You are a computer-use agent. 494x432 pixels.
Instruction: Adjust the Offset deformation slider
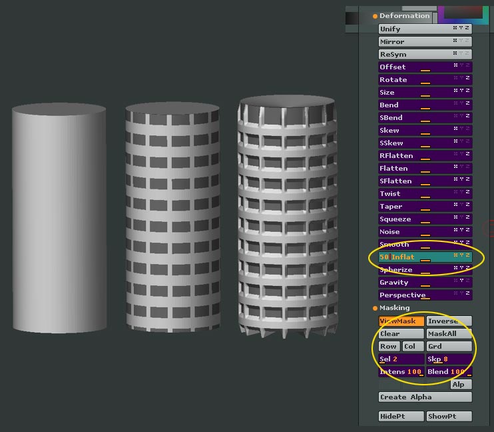[425, 67]
